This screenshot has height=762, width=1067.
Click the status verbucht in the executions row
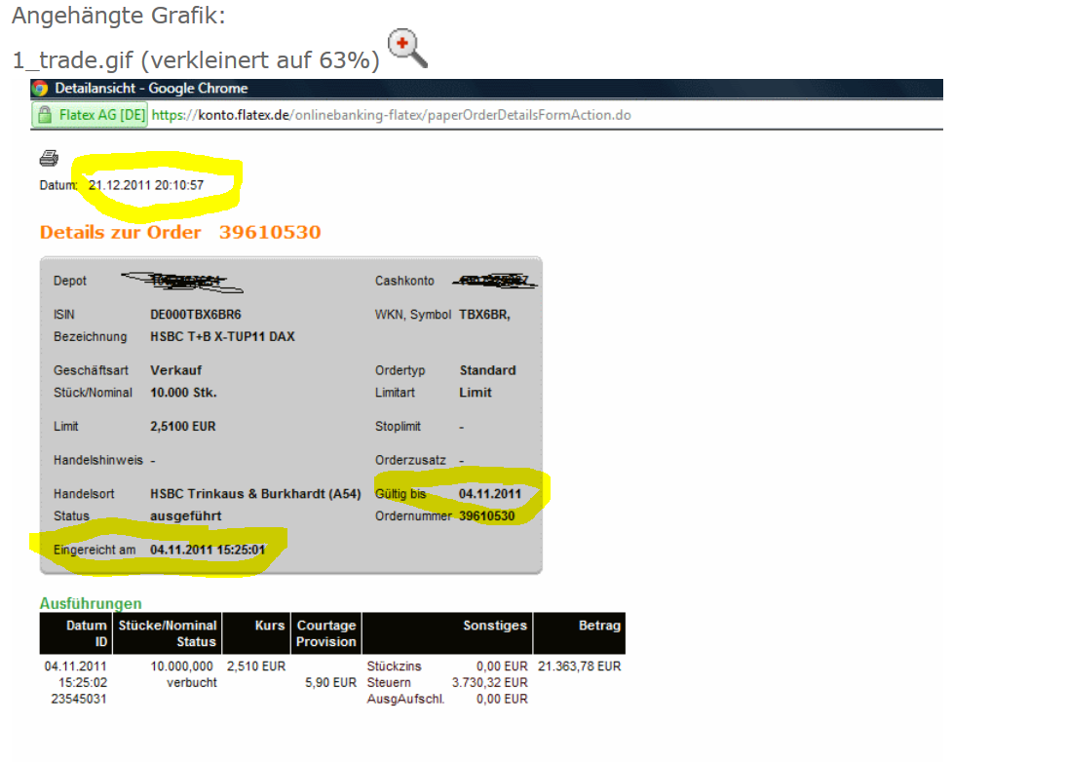[x=192, y=682]
